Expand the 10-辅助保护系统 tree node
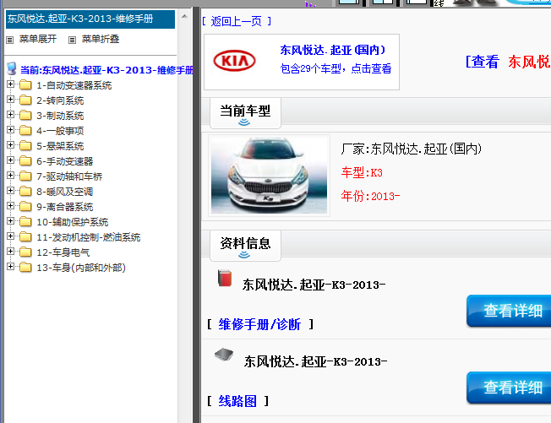 point(10,221)
